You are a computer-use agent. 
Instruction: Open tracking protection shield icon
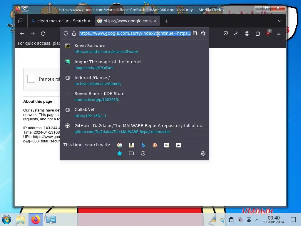tap(66, 33)
